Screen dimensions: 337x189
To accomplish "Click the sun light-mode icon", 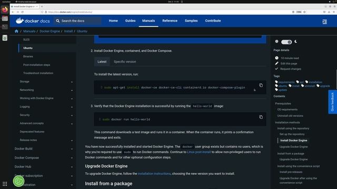I will tap(276, 41).
